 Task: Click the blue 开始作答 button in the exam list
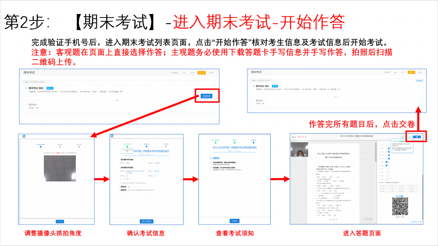tap(206, 96)
